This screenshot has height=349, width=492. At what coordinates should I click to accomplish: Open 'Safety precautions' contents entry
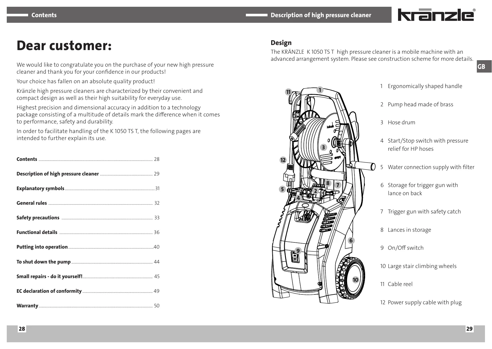pos(38,218)
